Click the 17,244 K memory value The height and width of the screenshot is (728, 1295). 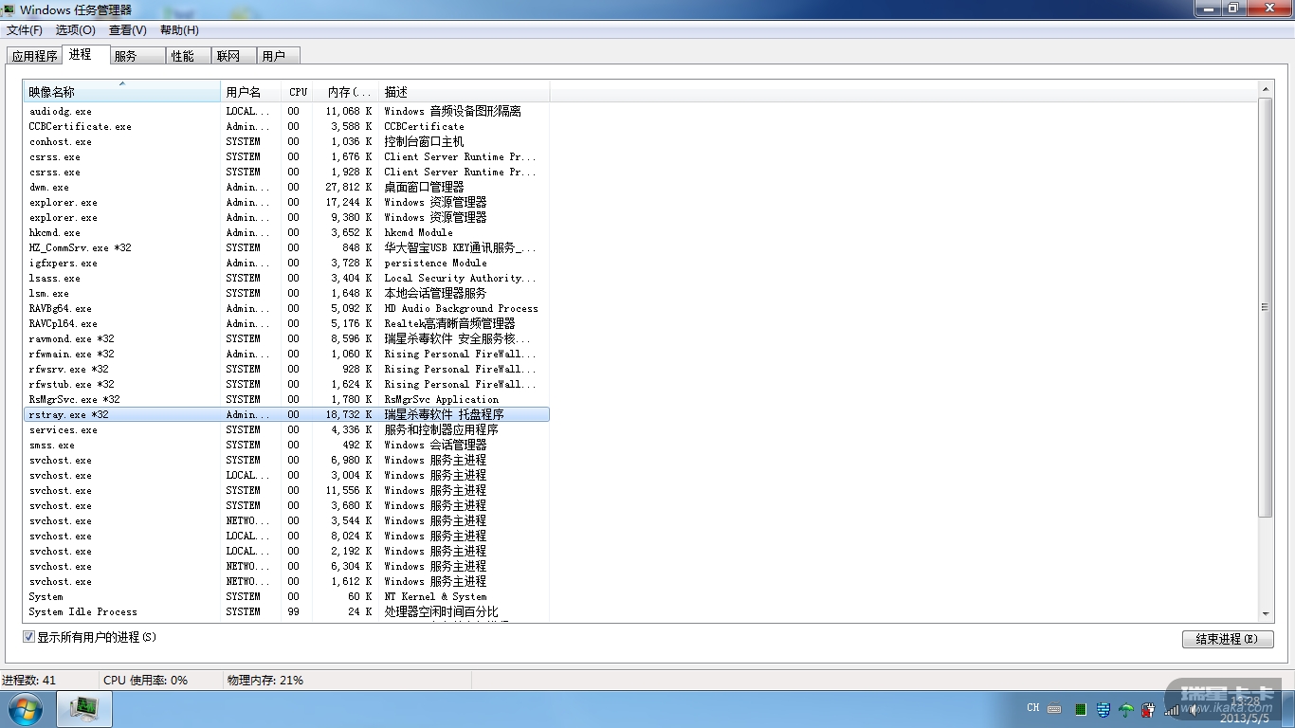tap(349, 202)
